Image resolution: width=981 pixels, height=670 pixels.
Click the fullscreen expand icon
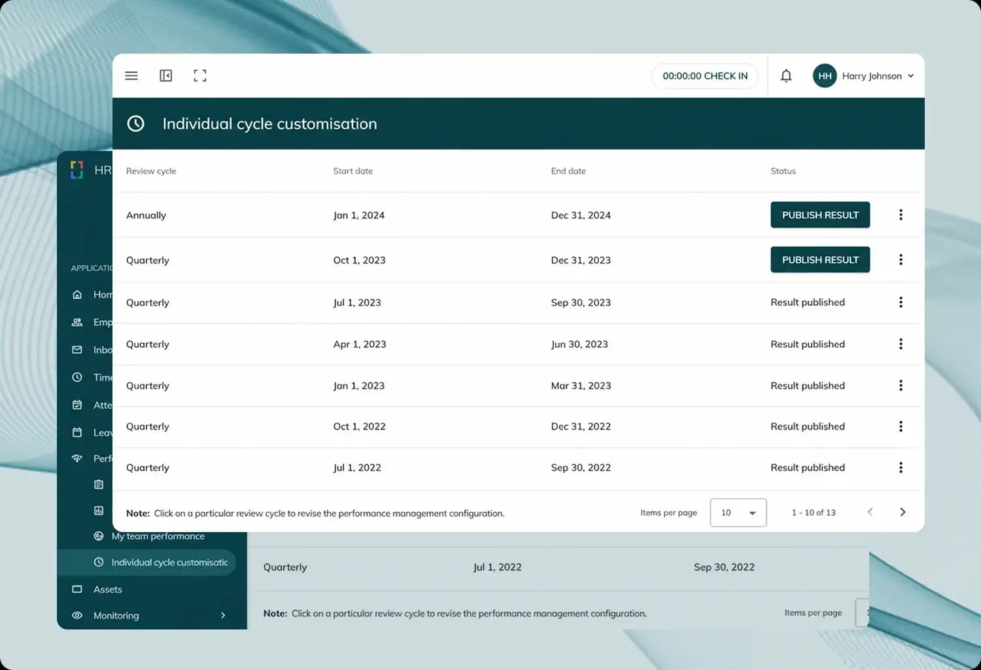coord(200,76)
